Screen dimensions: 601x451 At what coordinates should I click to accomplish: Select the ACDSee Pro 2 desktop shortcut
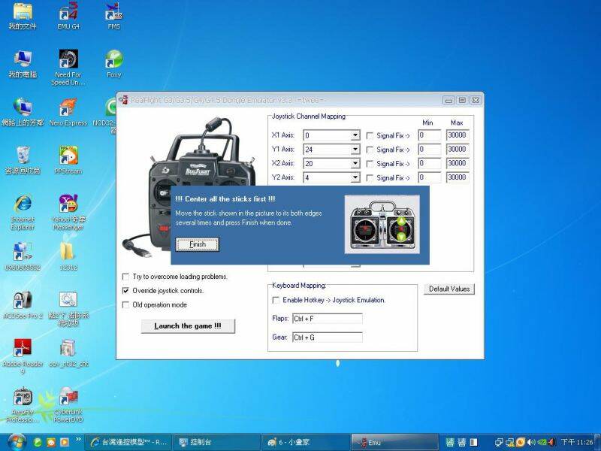(23, 305)
